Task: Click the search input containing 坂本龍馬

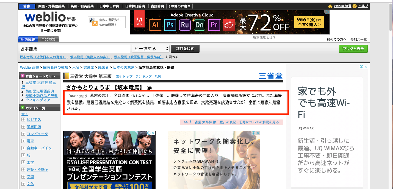Action: point(74,48)
